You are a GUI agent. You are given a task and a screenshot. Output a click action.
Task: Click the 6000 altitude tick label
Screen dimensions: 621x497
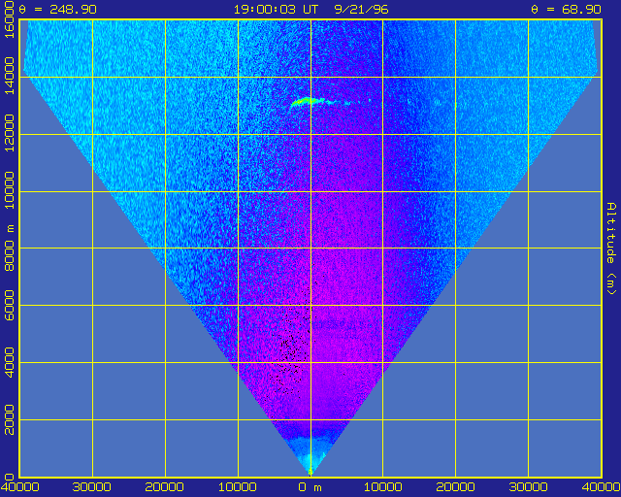point(9,305)
